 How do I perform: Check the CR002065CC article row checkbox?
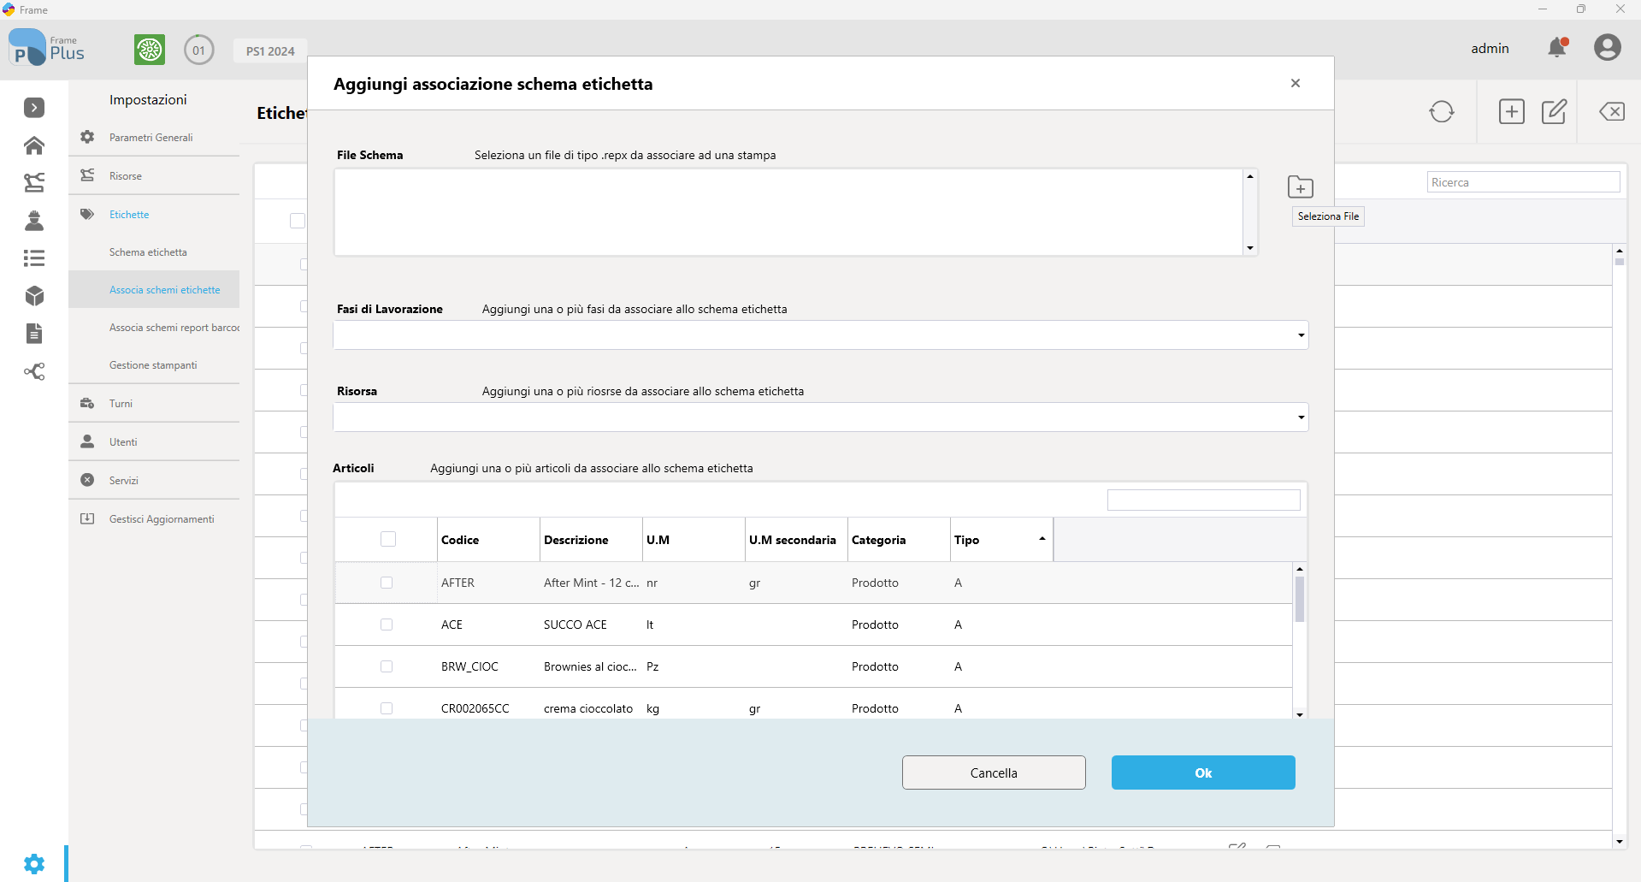point(387,708)
